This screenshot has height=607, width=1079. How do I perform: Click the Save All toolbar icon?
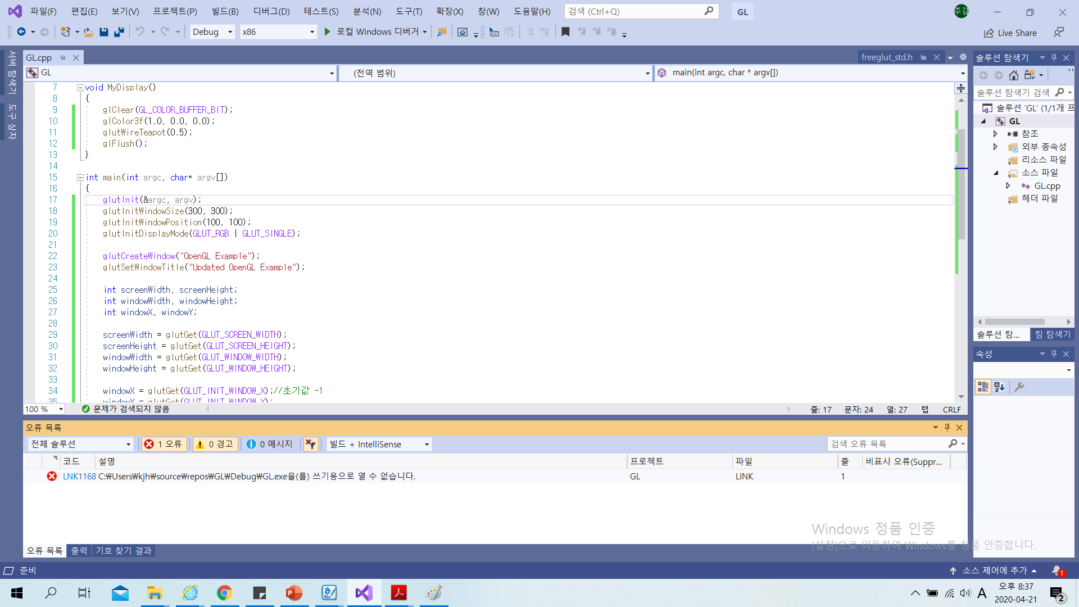(x=119, y=32)
